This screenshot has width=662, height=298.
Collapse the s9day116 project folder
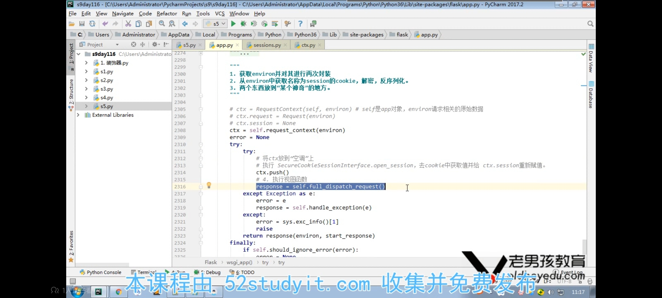click(x=79, y=54)
